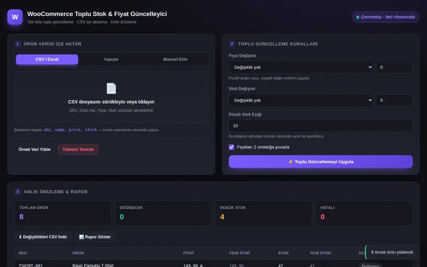Click the app title 'WooCommerce Toplu Stok & Fiyat Güncelleyici'

coord(97,14)
